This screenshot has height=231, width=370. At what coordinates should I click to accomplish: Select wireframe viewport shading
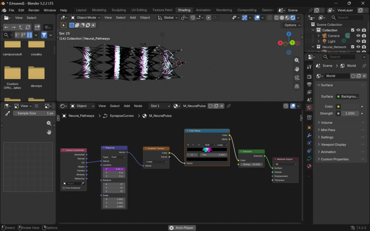click(x=276, y=18)
